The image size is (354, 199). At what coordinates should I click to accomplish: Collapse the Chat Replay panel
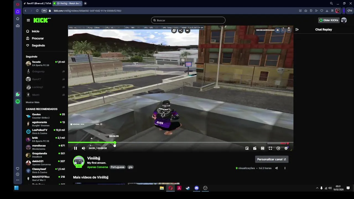[297, 30]
